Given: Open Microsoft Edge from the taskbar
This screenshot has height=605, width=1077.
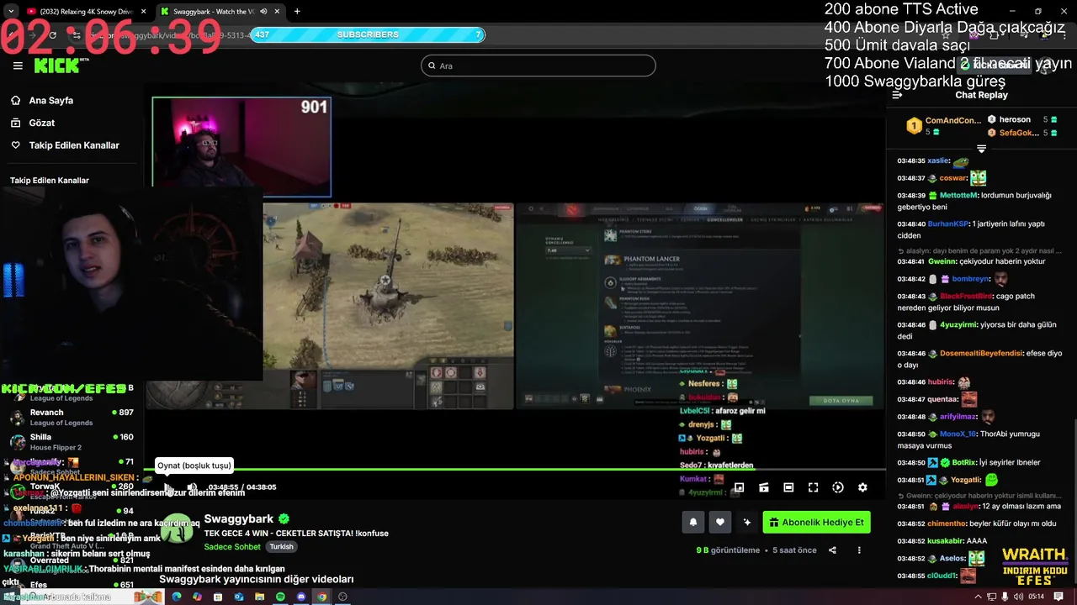Looking at the screenshot, I should 177,597.
